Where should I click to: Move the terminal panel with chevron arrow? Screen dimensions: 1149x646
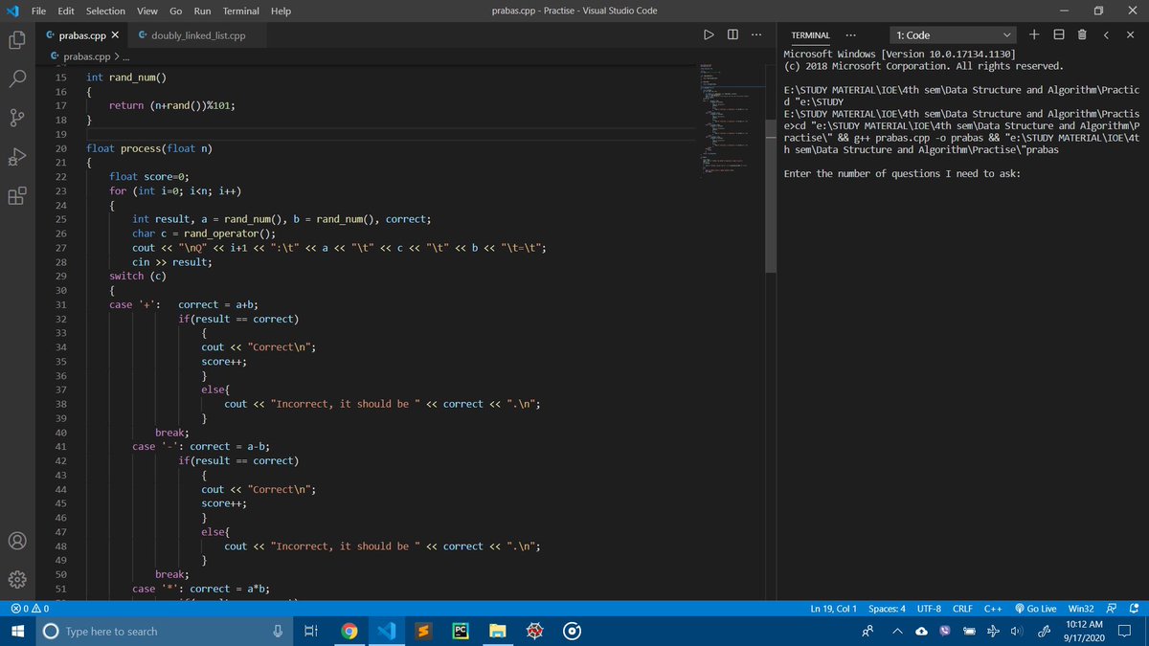pyautogui.click(x=1106, y=35)
